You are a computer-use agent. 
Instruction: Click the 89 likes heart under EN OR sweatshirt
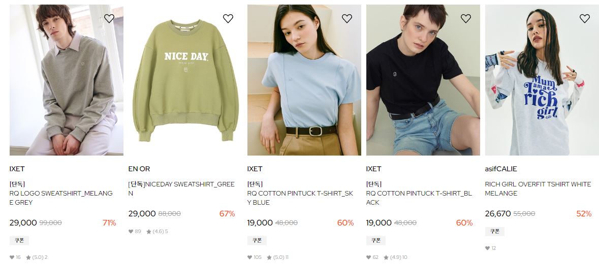131,232
